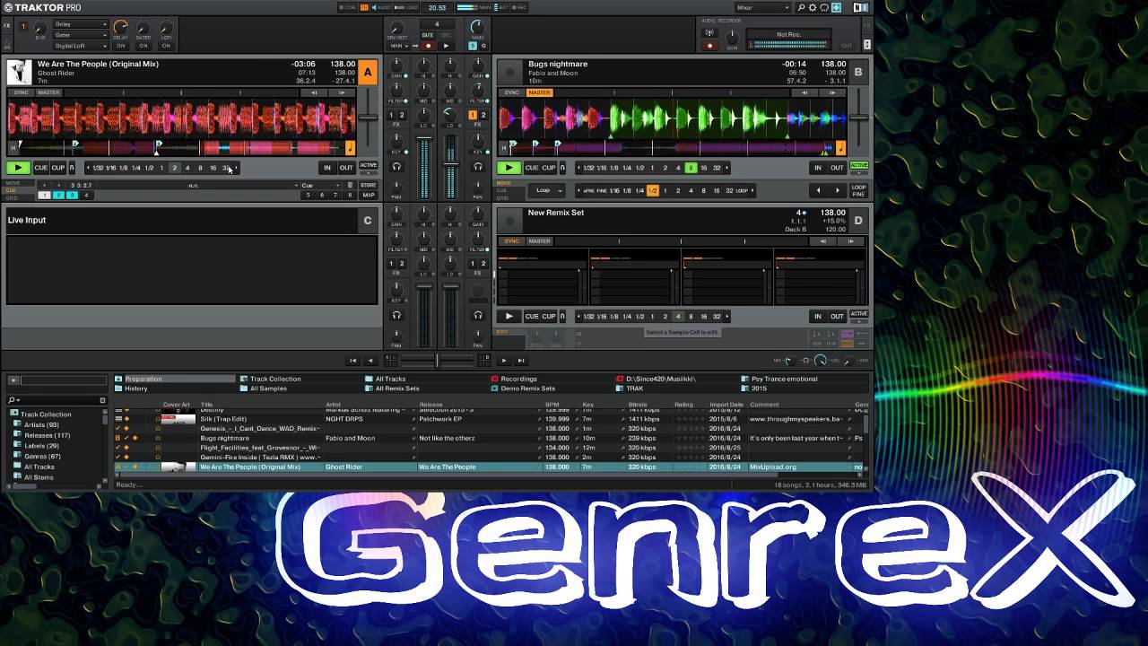Click the audio recorder record button
This screenshot has width=1148, height=646.
710,46
